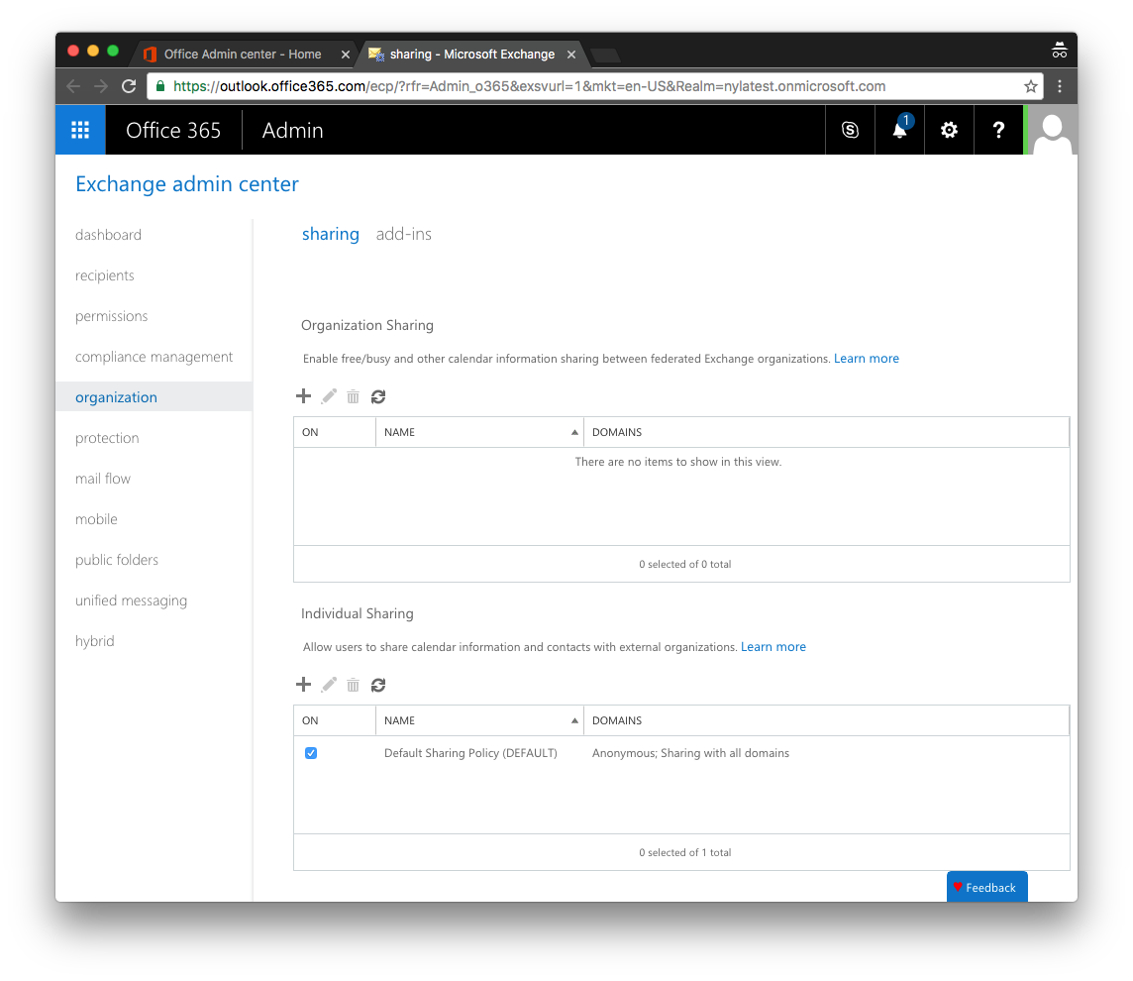Switch to the add-ins tab
The height and width of the screenshot is (981, 1133).
click(403, 234)
